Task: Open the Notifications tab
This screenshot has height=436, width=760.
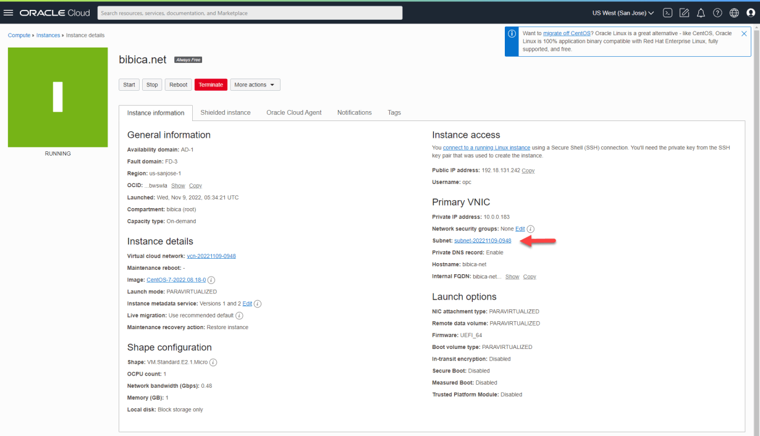Action: pyautogui.click(x=355, y=112)
